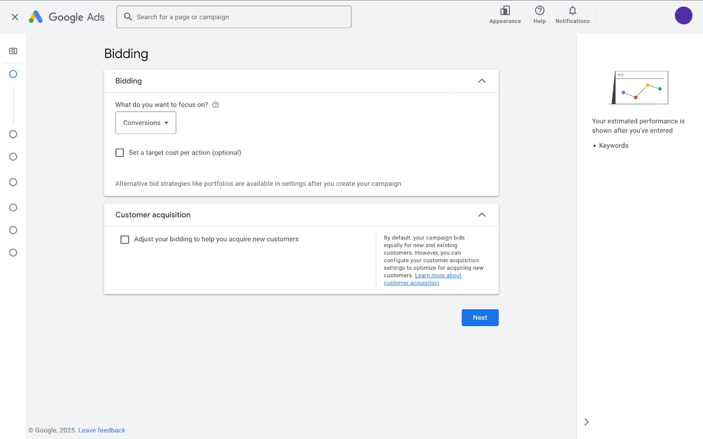Screen dimensions: 703x439
Task: Click the estimated performance chart illustration
Action: [640, 87]
